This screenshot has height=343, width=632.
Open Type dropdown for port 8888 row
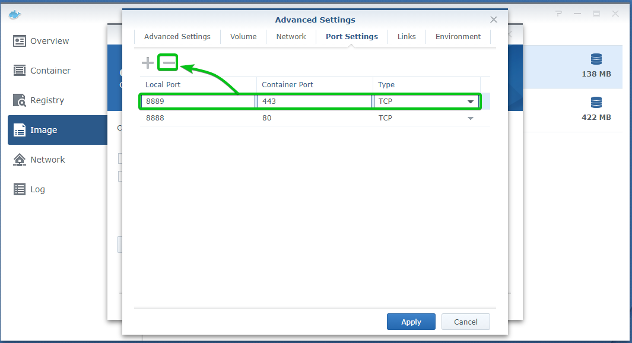click(x=471, y=118)
